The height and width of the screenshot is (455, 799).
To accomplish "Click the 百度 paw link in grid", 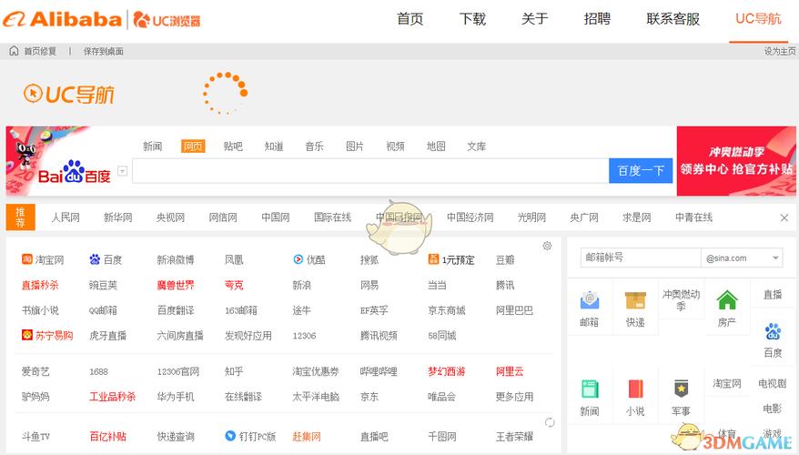I will [106, 260].
